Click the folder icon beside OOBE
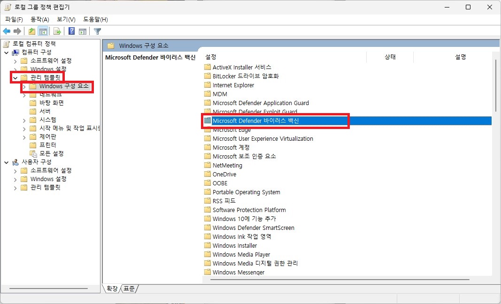 208,183
